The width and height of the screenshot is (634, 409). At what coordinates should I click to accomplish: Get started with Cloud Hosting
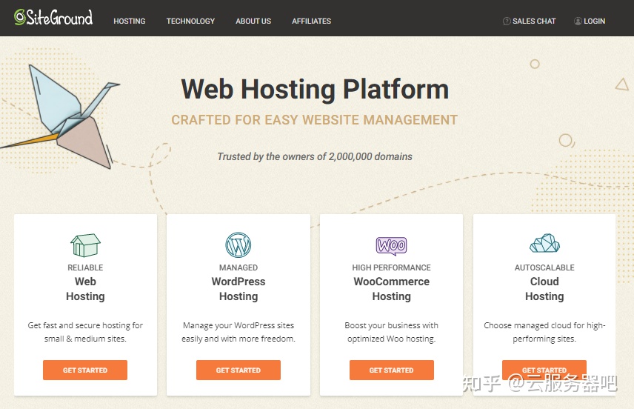tap(544, 370)
